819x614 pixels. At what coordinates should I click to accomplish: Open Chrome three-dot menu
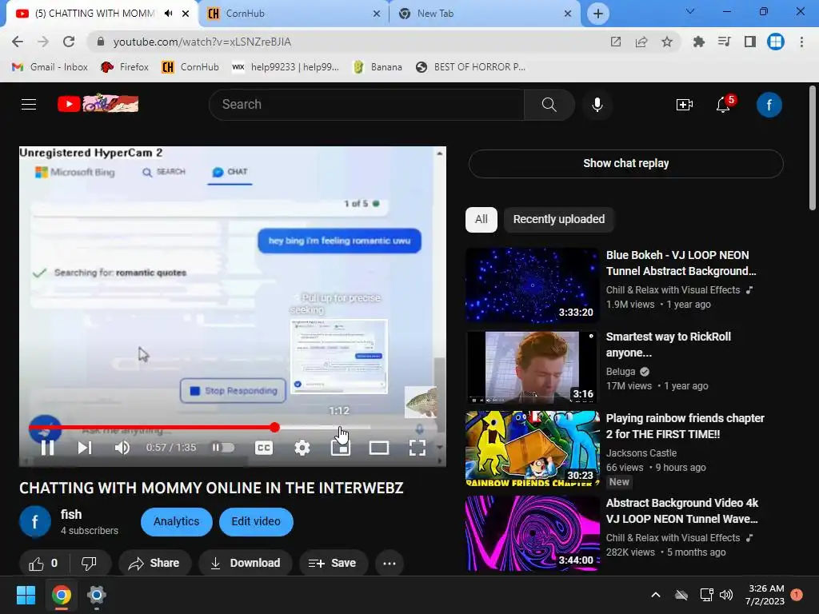tap(801, 42)
